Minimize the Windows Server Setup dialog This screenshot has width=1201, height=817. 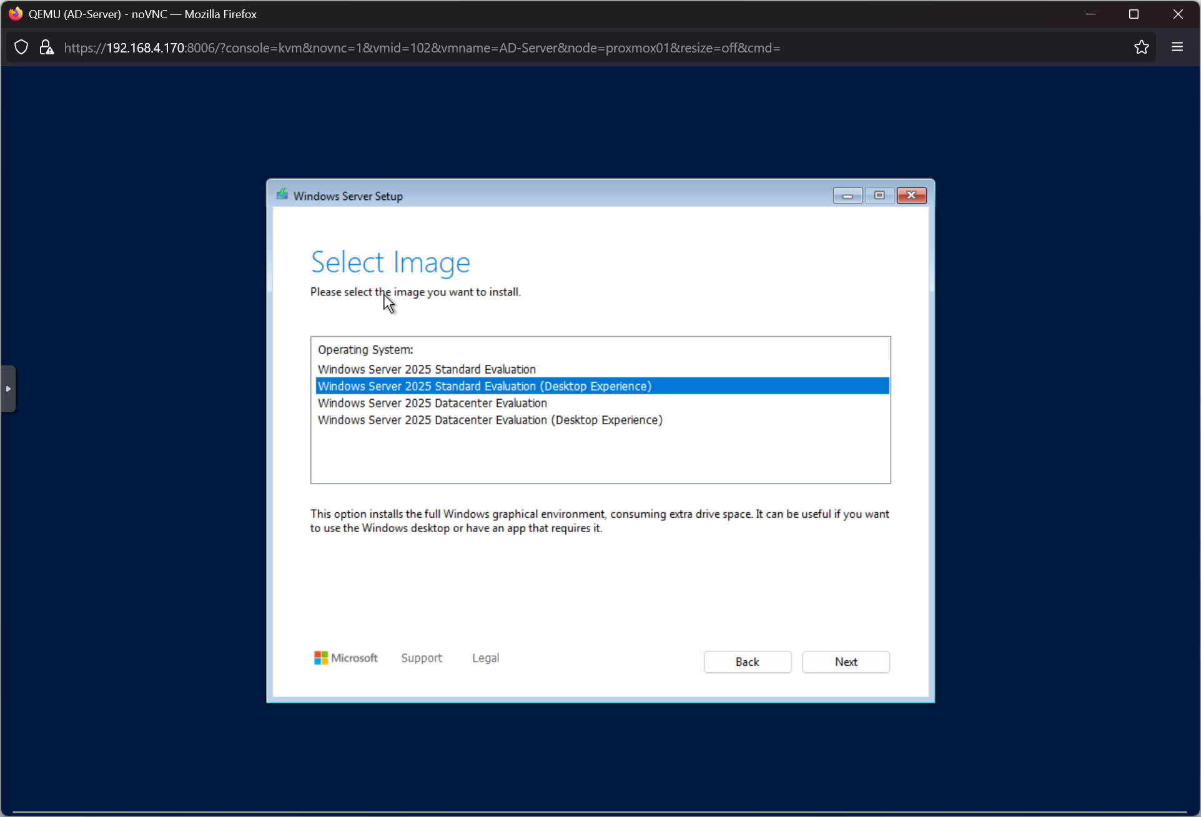(x=847, y=196)
